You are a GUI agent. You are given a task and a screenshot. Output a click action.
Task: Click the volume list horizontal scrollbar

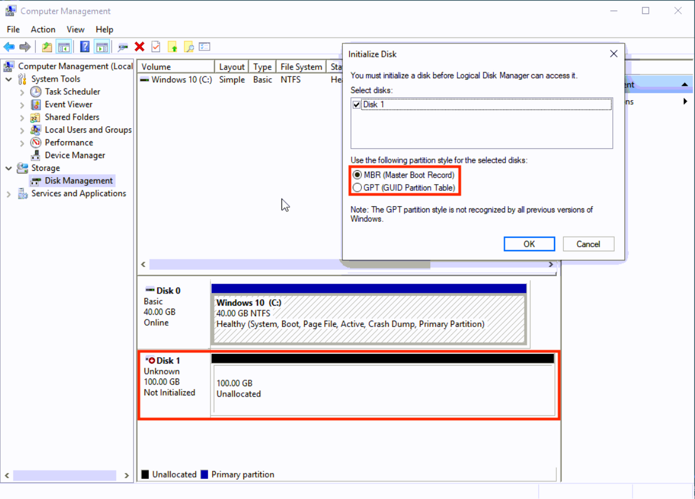click(x=289, y=264)
